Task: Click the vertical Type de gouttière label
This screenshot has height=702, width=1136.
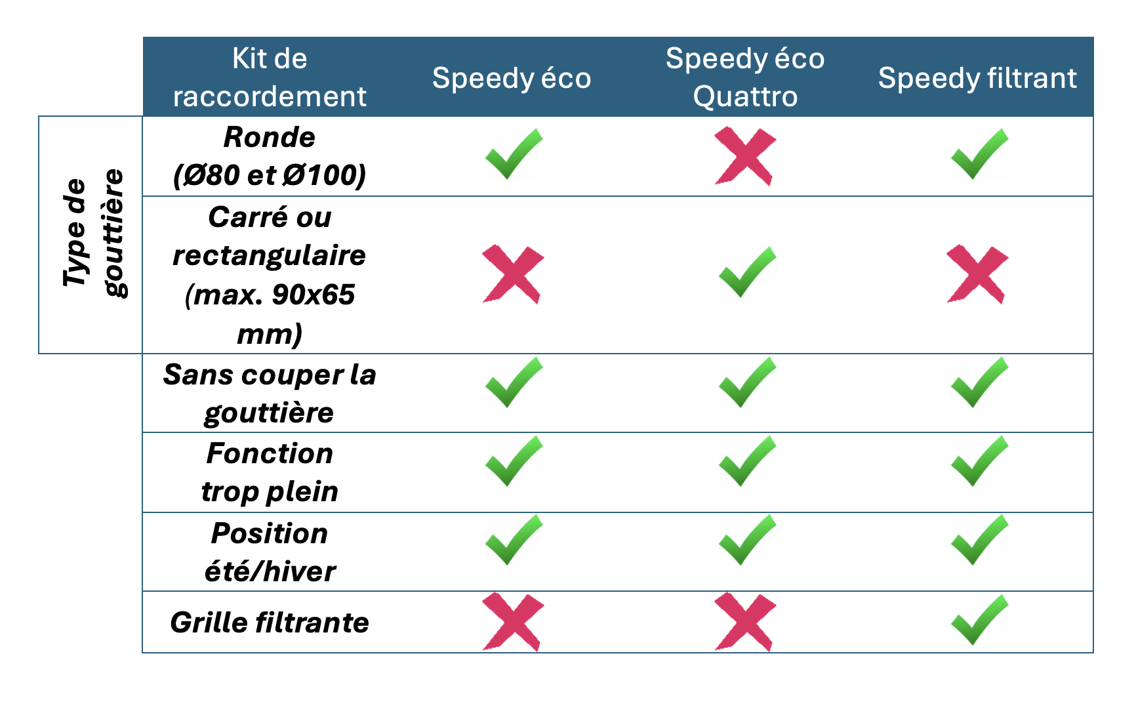Action: [x=93, y=233]
